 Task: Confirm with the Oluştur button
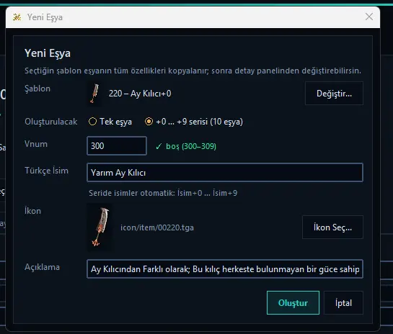[x=293, y=303]
